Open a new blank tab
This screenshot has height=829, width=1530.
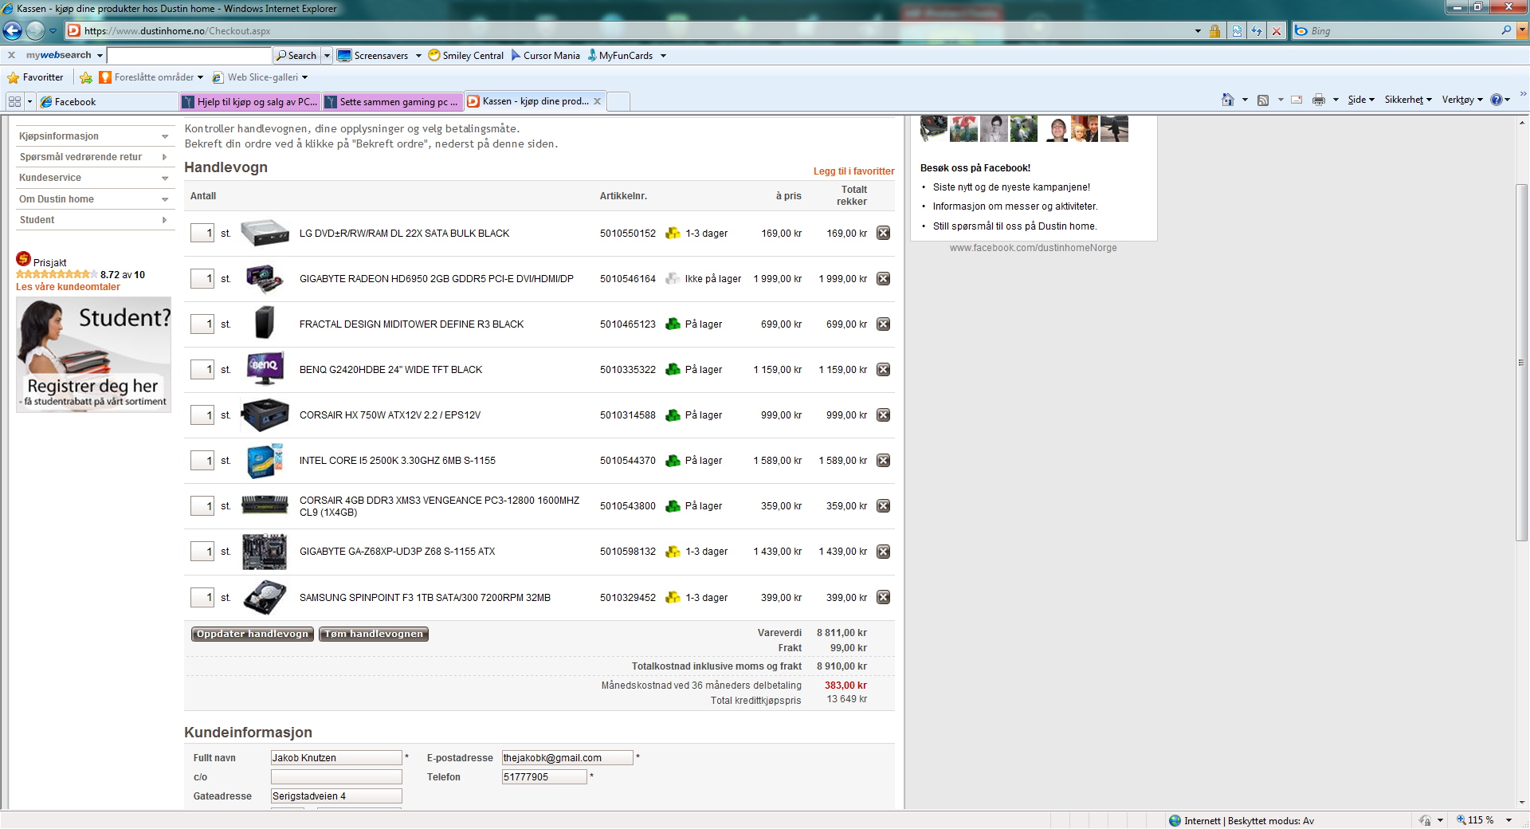point(619,101)
